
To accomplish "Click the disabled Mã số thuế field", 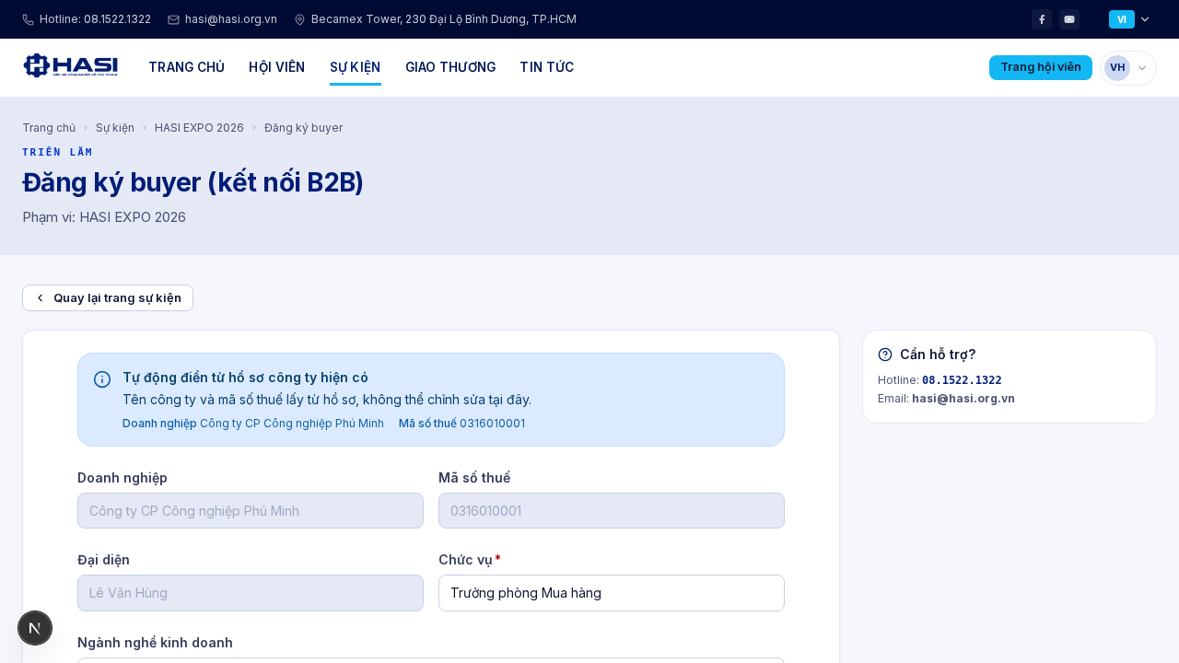I will pyautogui.click(x=612, y=511).
